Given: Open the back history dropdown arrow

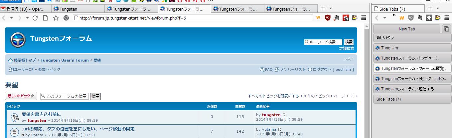Looking at the screenshot, I should coord(11,18).
